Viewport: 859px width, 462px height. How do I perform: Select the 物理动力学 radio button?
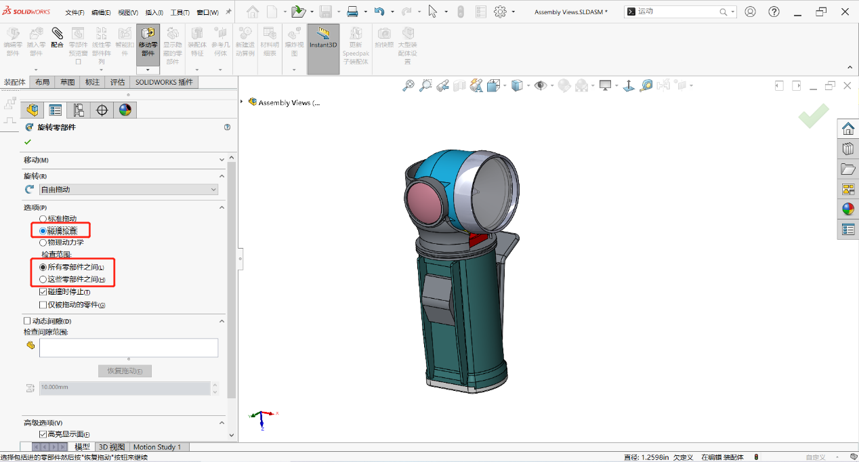43,243
